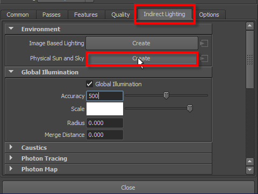This screenshot has height=194, width=258.
Task: Create Image Based Lighting
Action: (x=142, y=43)
